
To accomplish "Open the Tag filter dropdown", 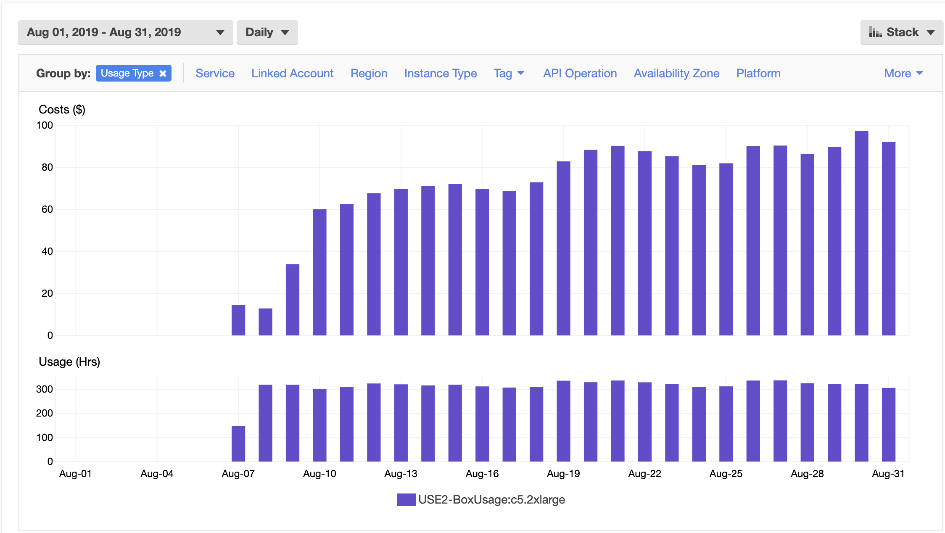I will point(508,73).
